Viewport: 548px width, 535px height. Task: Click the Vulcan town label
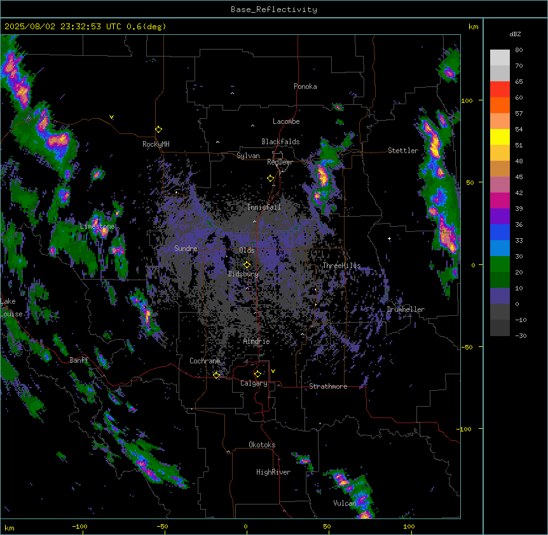(x=345, y=503)
